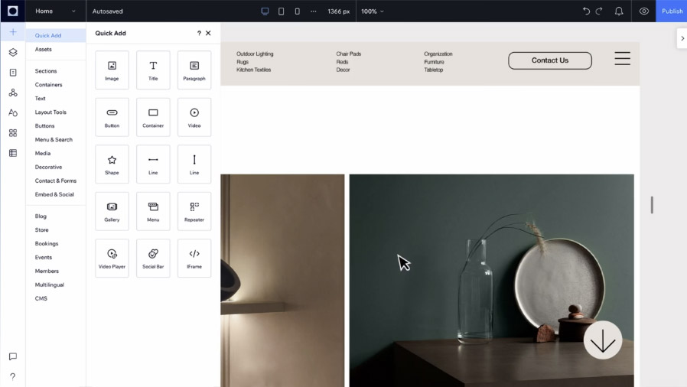Click the Editor X logo icon
This screenshot has width=687, height=387.
[13, 11]
